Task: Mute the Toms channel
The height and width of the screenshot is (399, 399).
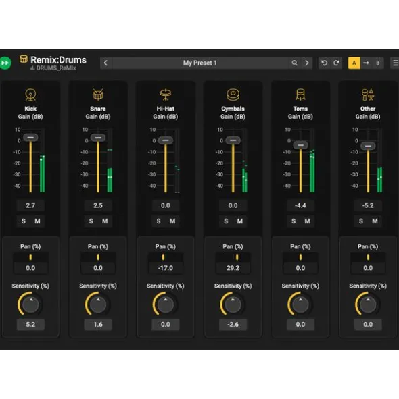Action: pyautogui.click(x=308, y=221)
